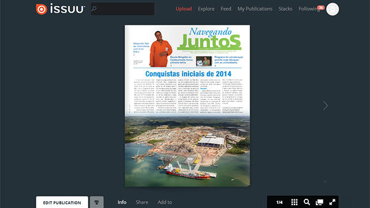Go to next page with right arrow

click(326, 105)
